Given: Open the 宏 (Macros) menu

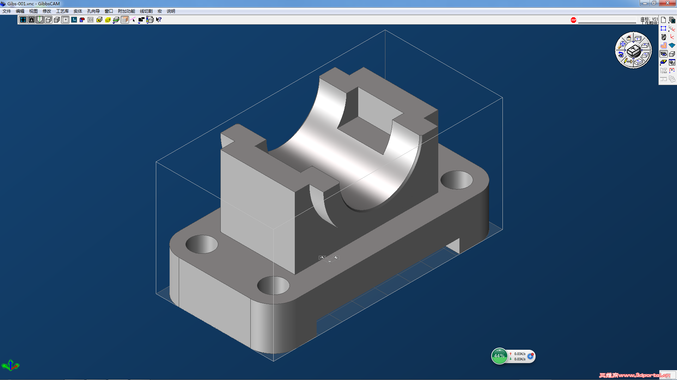Looking at the screenshot, I should click(x=160, y=11).
